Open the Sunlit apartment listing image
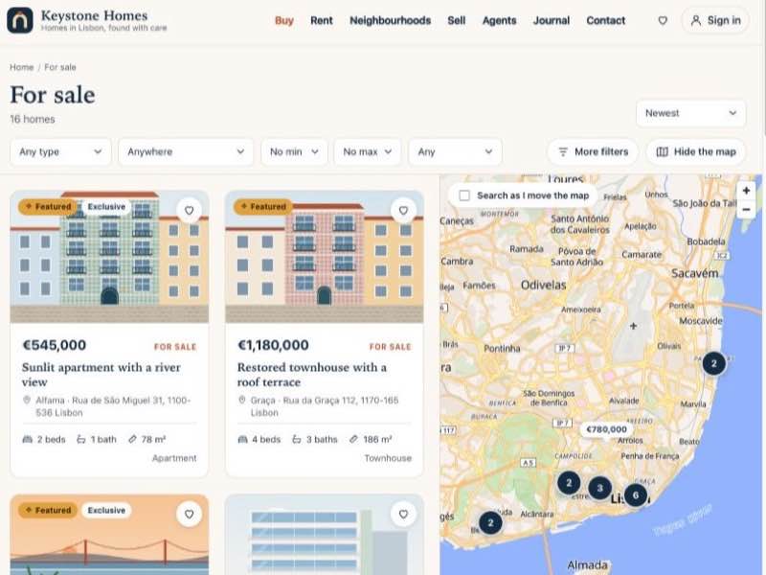 pos(109,257)
